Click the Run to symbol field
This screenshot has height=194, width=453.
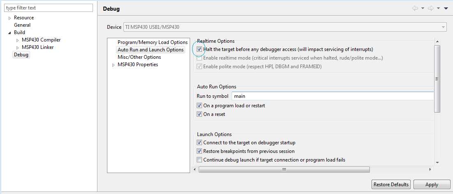(x=332, y=96)
